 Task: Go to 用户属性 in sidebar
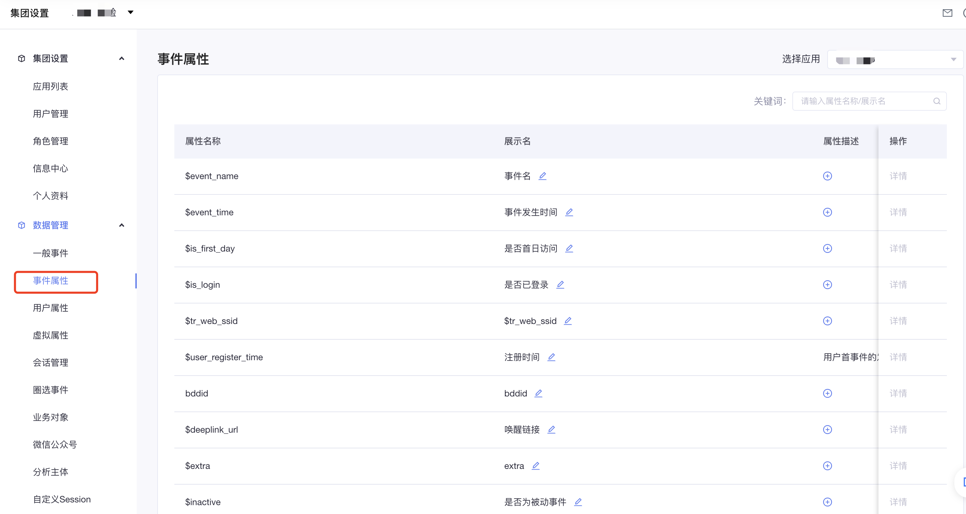51,308
